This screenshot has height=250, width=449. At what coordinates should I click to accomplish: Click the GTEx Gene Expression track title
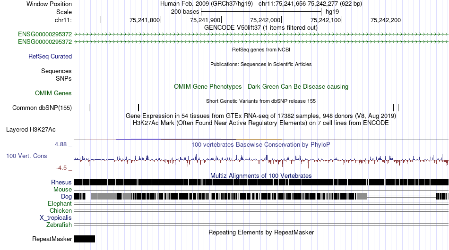[x=261, y=116]
